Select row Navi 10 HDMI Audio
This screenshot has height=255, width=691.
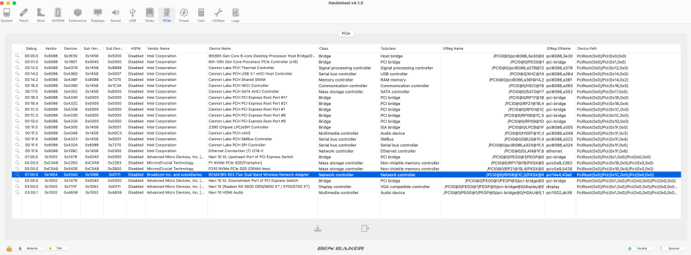(x=347, y=193)
